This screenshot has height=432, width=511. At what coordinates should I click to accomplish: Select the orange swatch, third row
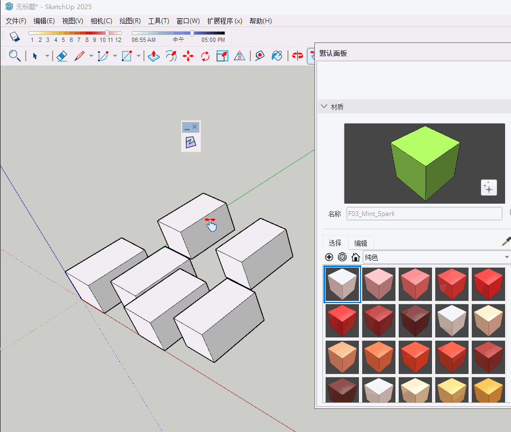(379, 357)
